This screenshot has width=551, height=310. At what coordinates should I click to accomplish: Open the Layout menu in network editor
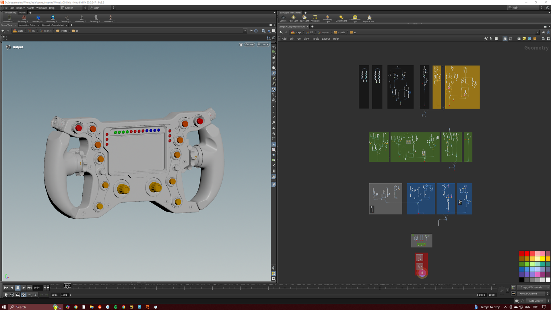point(326,39)
